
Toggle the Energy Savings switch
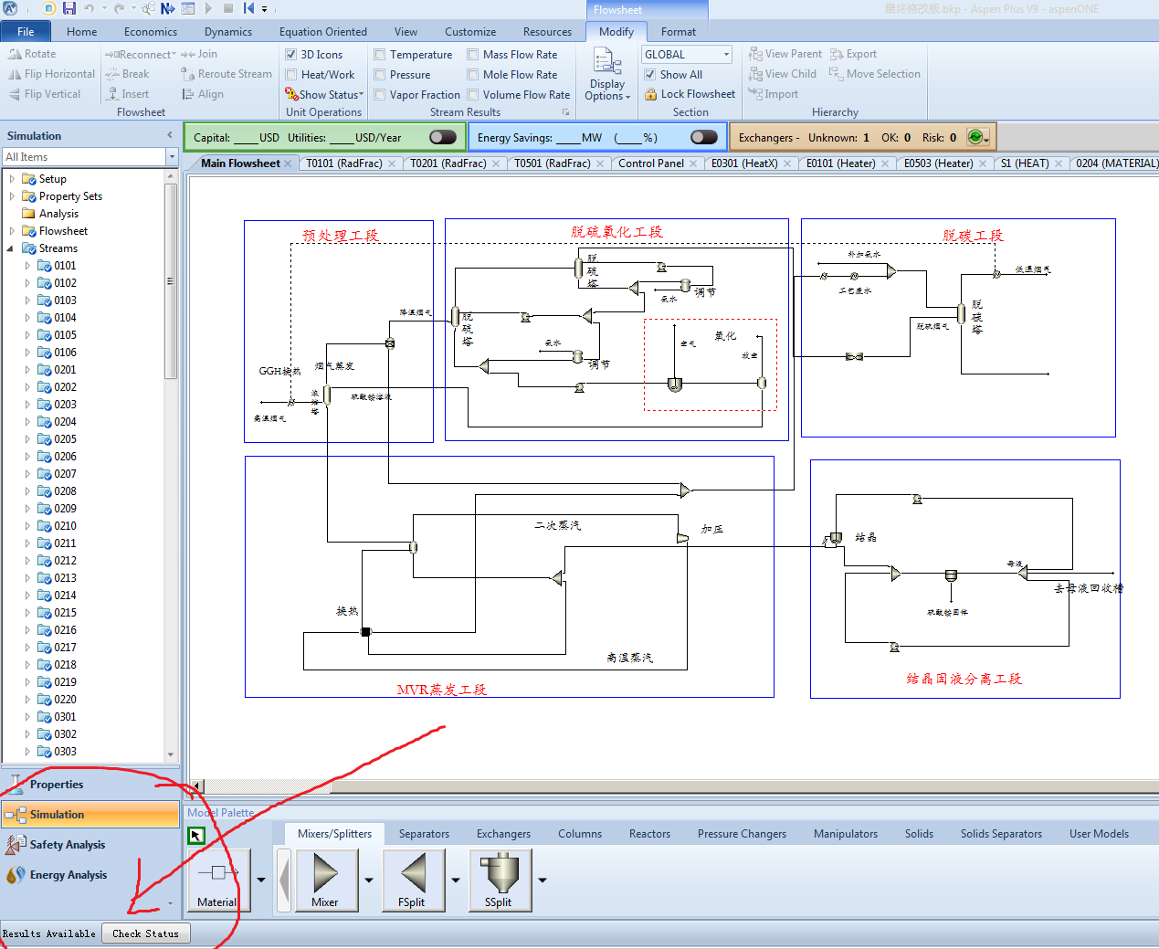pos(704,137)
